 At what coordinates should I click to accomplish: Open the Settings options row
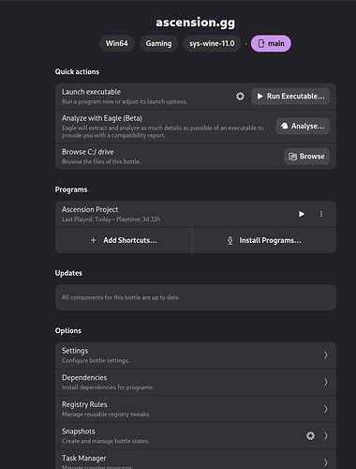[x=196, y=356]
